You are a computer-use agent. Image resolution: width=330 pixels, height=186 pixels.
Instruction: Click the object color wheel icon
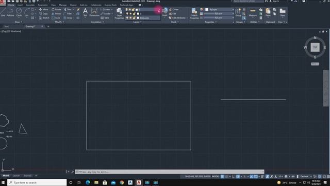tap(202, 9)
